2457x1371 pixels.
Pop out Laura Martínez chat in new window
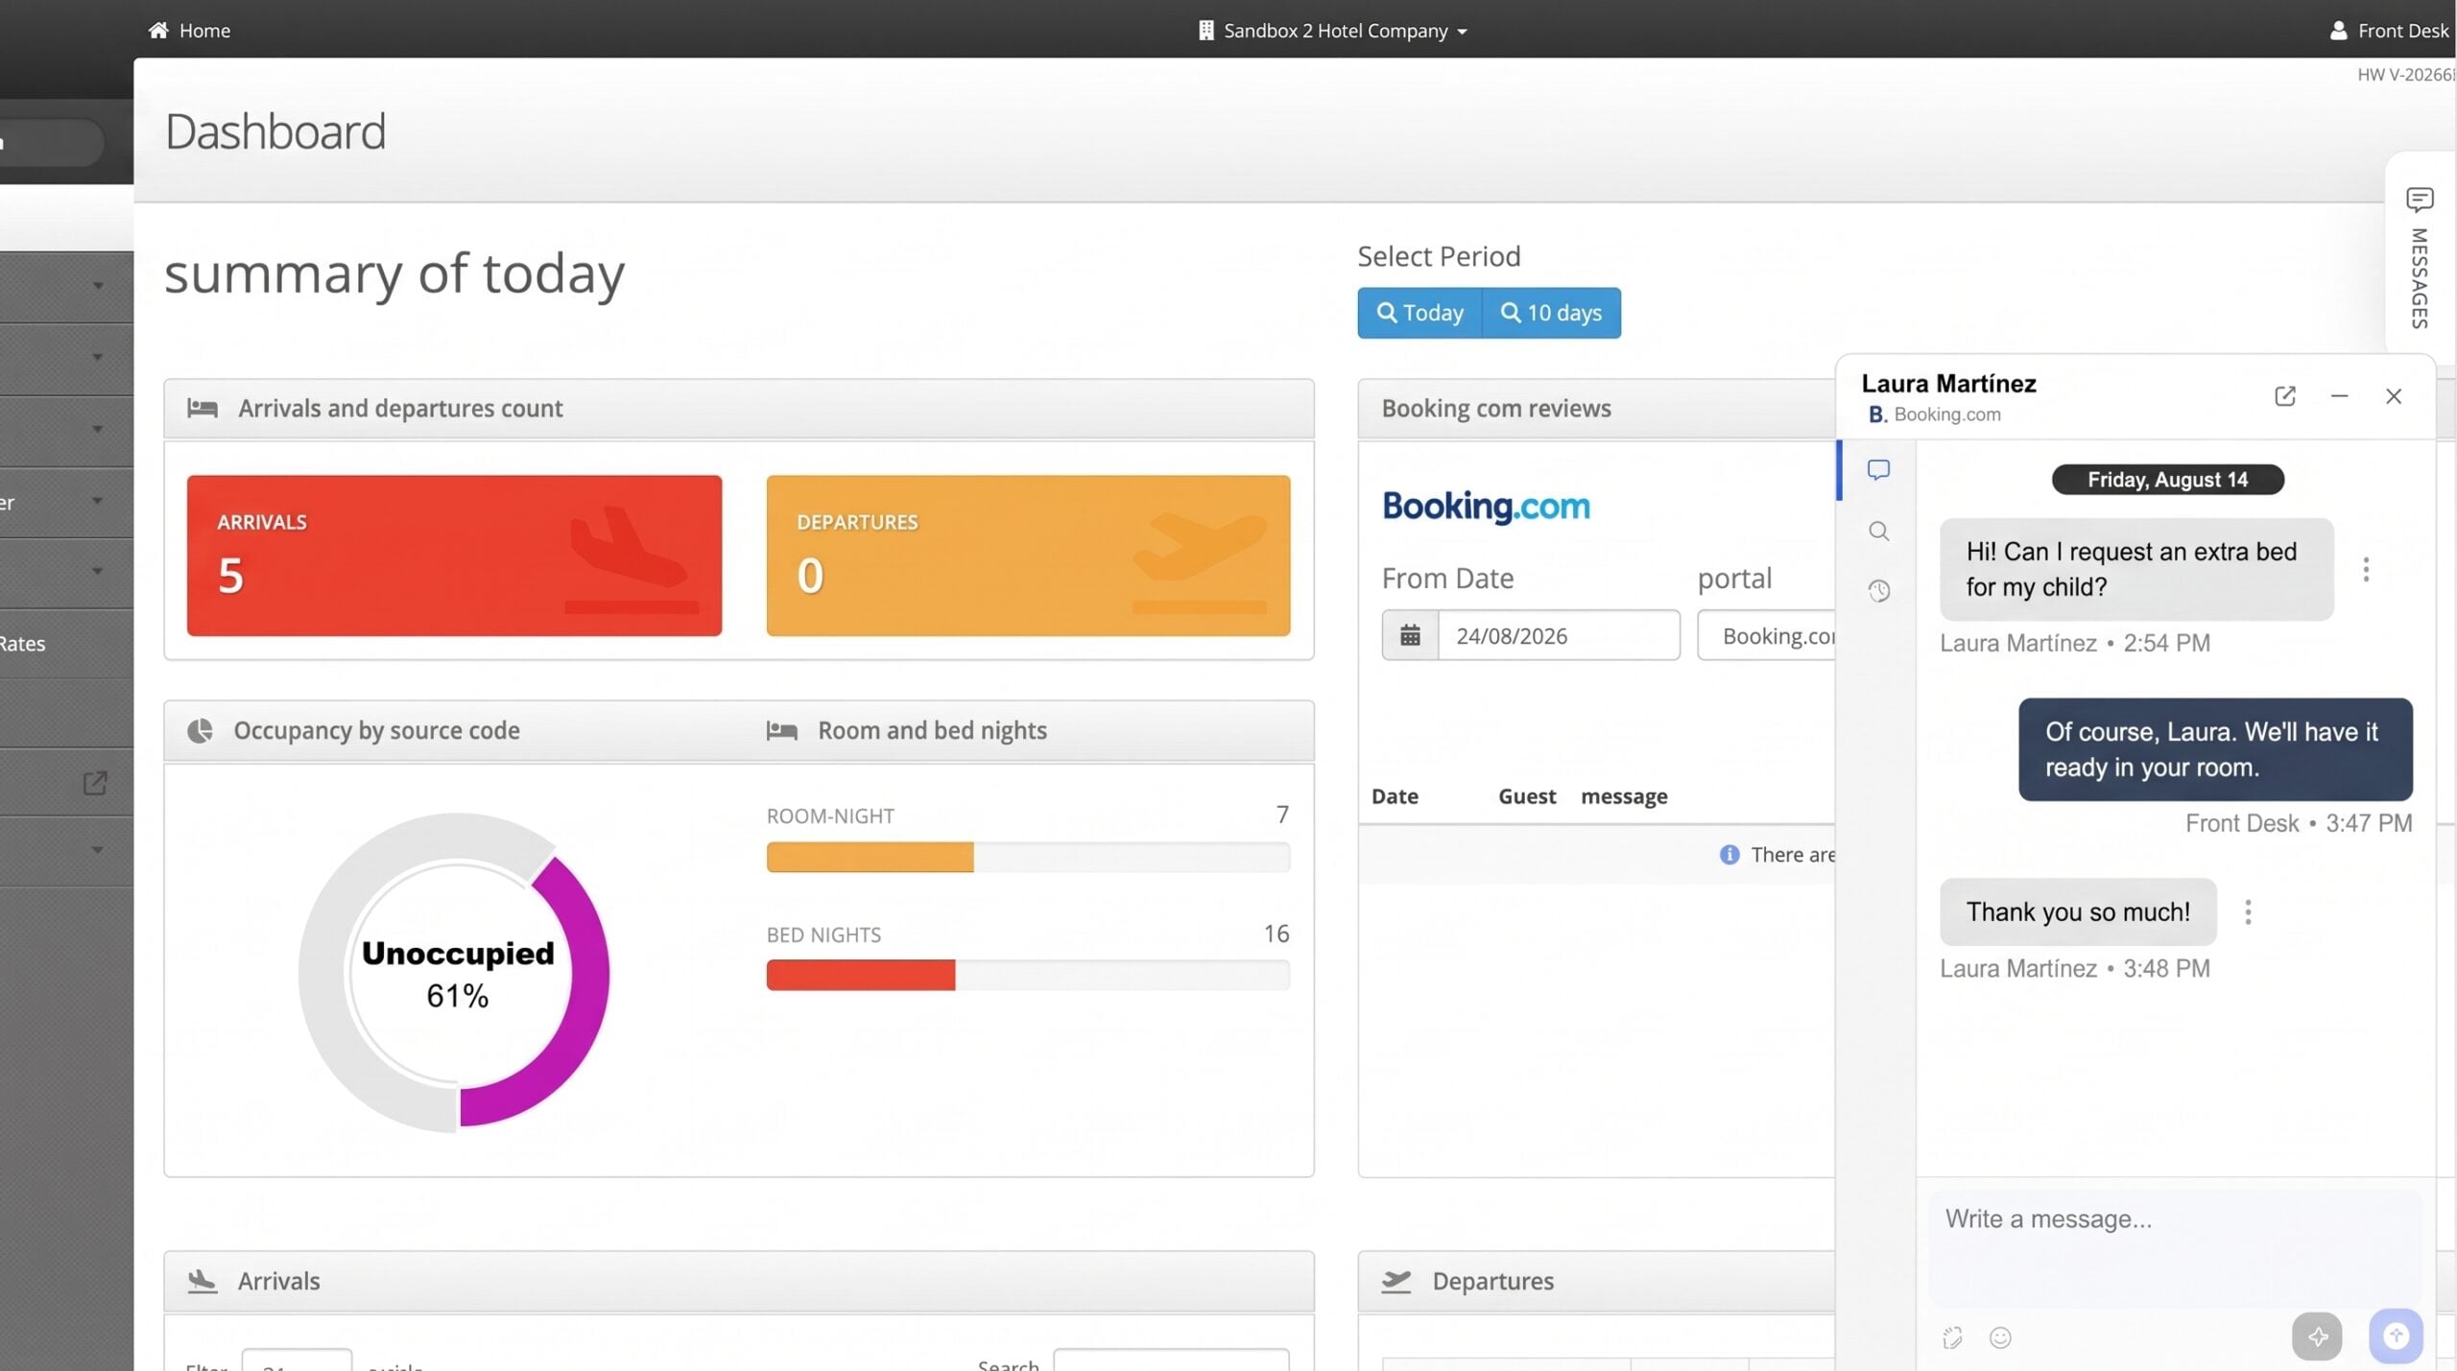2285,396
